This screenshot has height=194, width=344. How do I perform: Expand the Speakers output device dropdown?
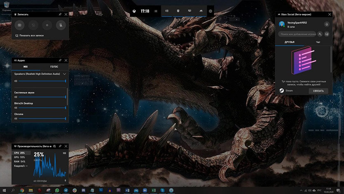click(x=65, y=74)
